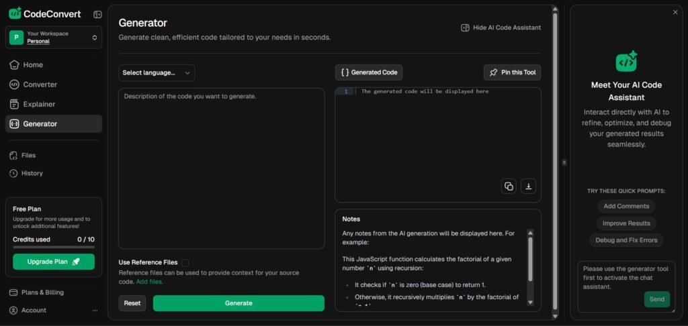Click the CodeConvert logo icon

15,13
